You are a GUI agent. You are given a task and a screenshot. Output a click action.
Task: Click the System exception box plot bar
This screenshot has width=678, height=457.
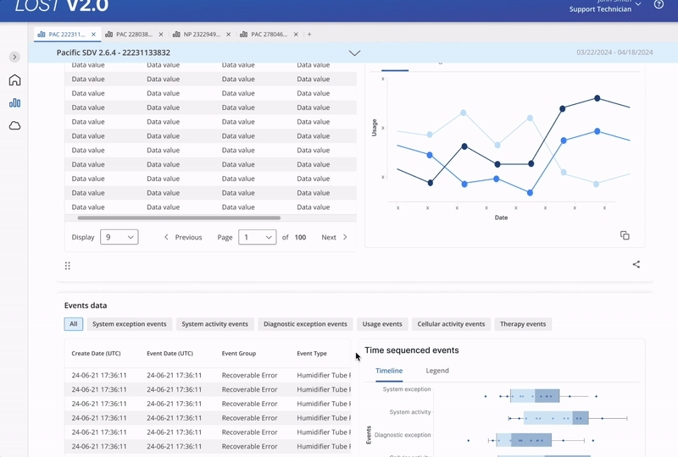(535, 396)
